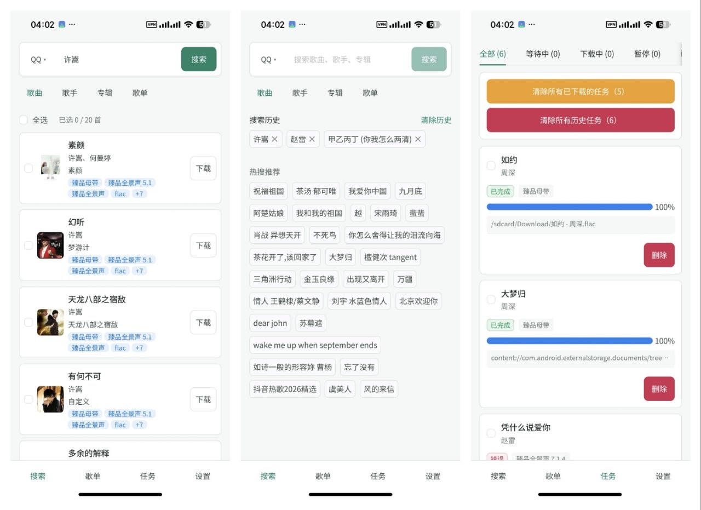Tap 清除所有历史任务 (6) button

point(581,120)
